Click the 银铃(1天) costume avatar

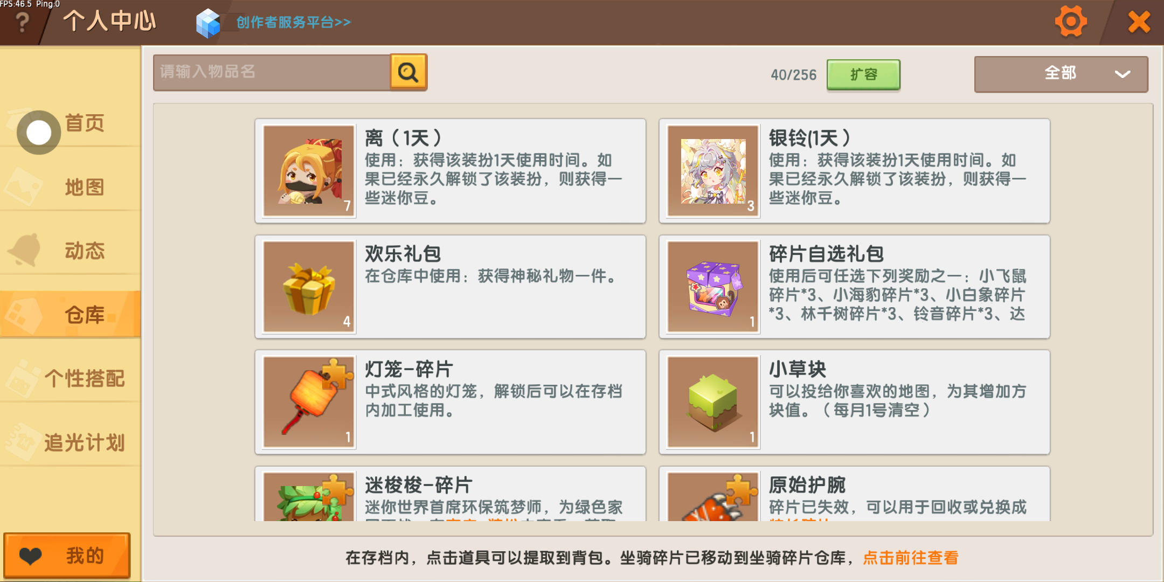tap(713, 171)
